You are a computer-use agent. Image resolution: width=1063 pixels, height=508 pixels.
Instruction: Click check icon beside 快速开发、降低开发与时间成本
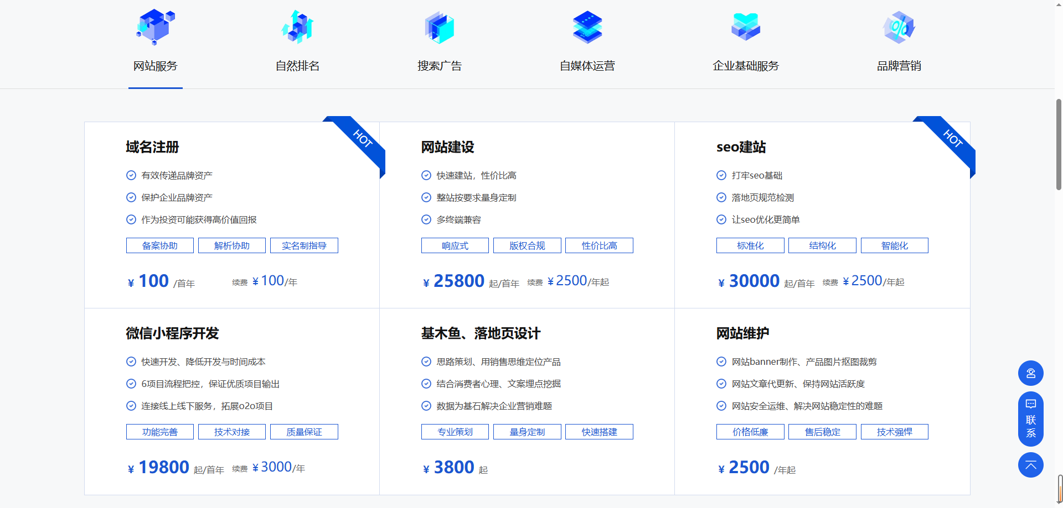(x=131, y=362)
